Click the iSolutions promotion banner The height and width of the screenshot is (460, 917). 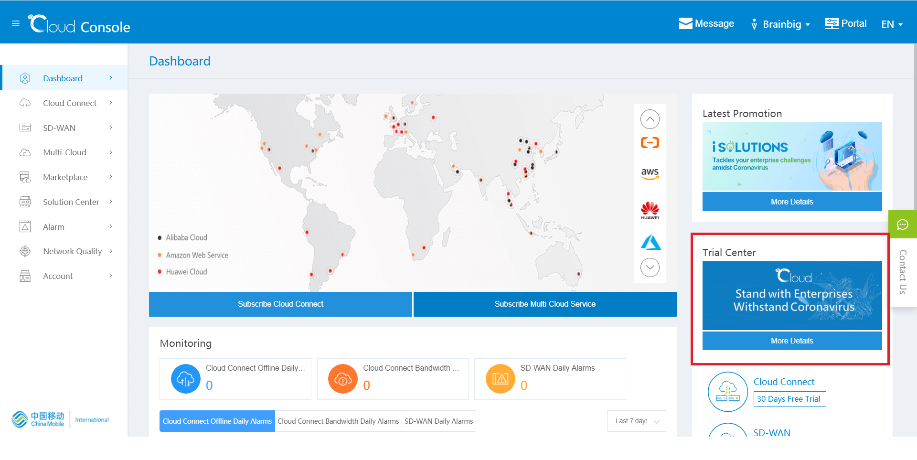(x=792, y=156)
